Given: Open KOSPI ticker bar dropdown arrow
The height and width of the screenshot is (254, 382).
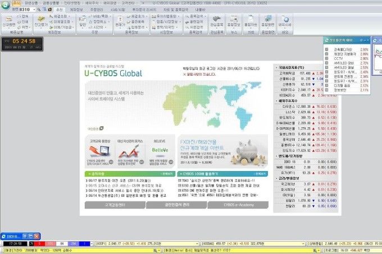Looking at the screenshot, I should coord(197,243).
